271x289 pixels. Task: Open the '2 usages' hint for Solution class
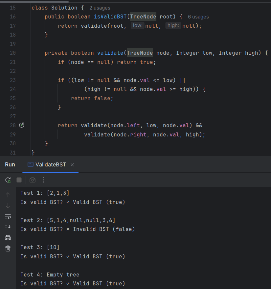click(100, 8)
